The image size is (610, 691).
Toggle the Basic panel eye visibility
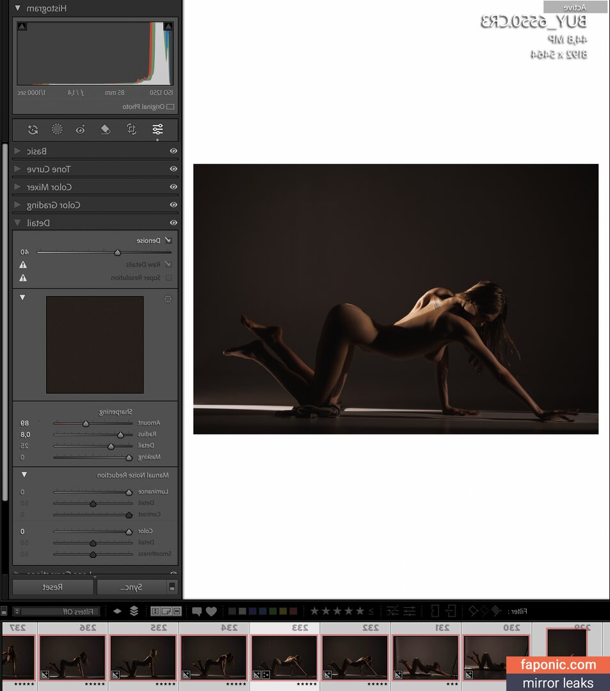[x=173, y=151]
